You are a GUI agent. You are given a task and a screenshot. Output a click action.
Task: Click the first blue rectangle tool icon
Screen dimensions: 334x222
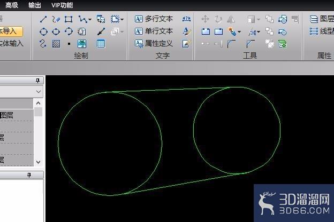tap(206, 31)
